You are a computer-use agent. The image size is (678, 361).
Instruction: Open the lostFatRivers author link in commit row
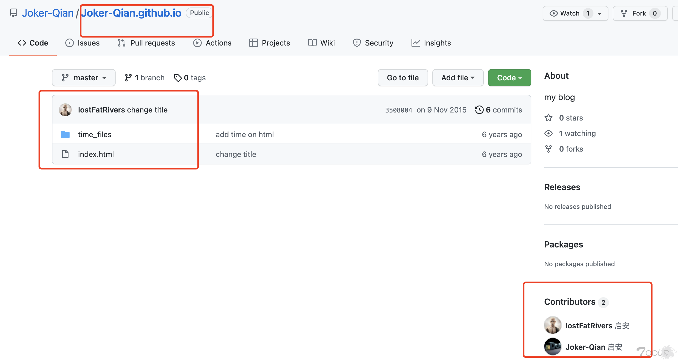point(101,110)
